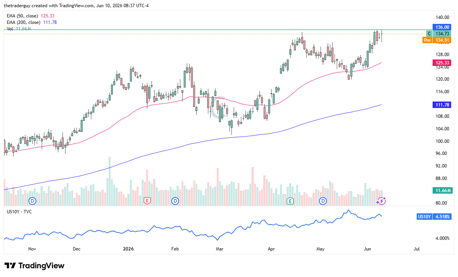The height and width of the screenshot is (277, 458).
Task: Click the orange Pre 134.51 price label
Action: pos(437,40)
